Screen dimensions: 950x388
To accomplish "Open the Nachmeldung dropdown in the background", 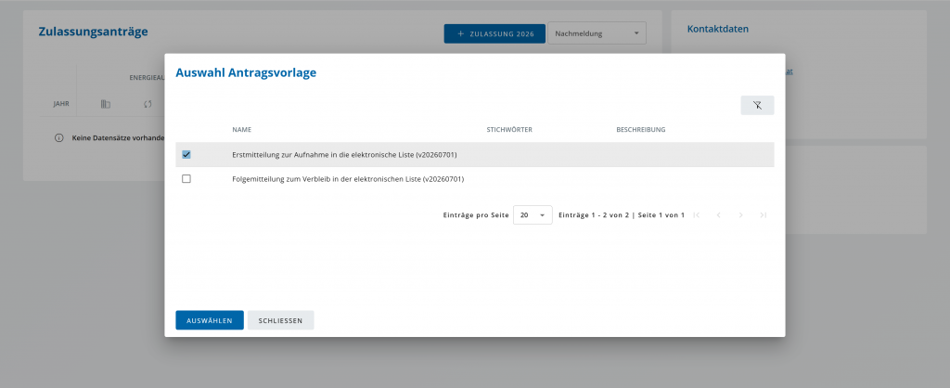I will [x=597, y=34].
